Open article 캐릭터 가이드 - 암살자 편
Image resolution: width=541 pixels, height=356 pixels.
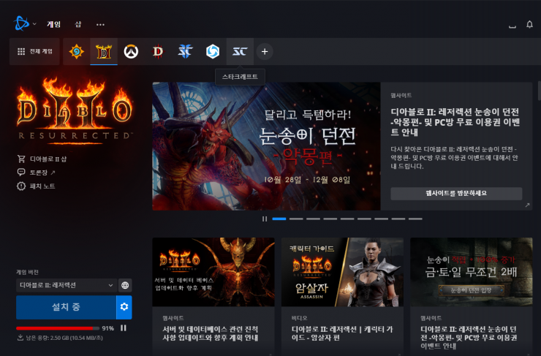(x=342, y=333)
